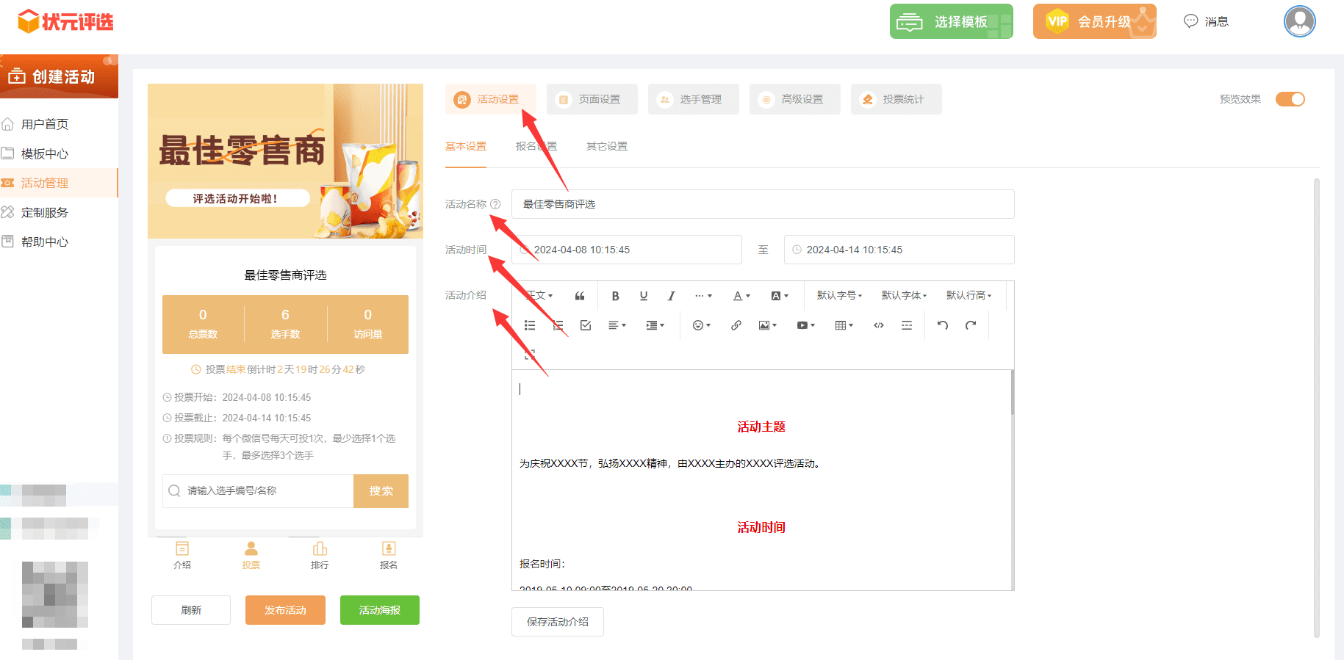Viewport: 1344px width, 660px height.
Task: Open the text alignment dropdown
Action: [617, 325]
